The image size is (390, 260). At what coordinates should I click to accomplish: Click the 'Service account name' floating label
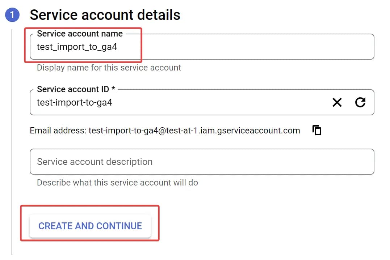click(80, 34)
